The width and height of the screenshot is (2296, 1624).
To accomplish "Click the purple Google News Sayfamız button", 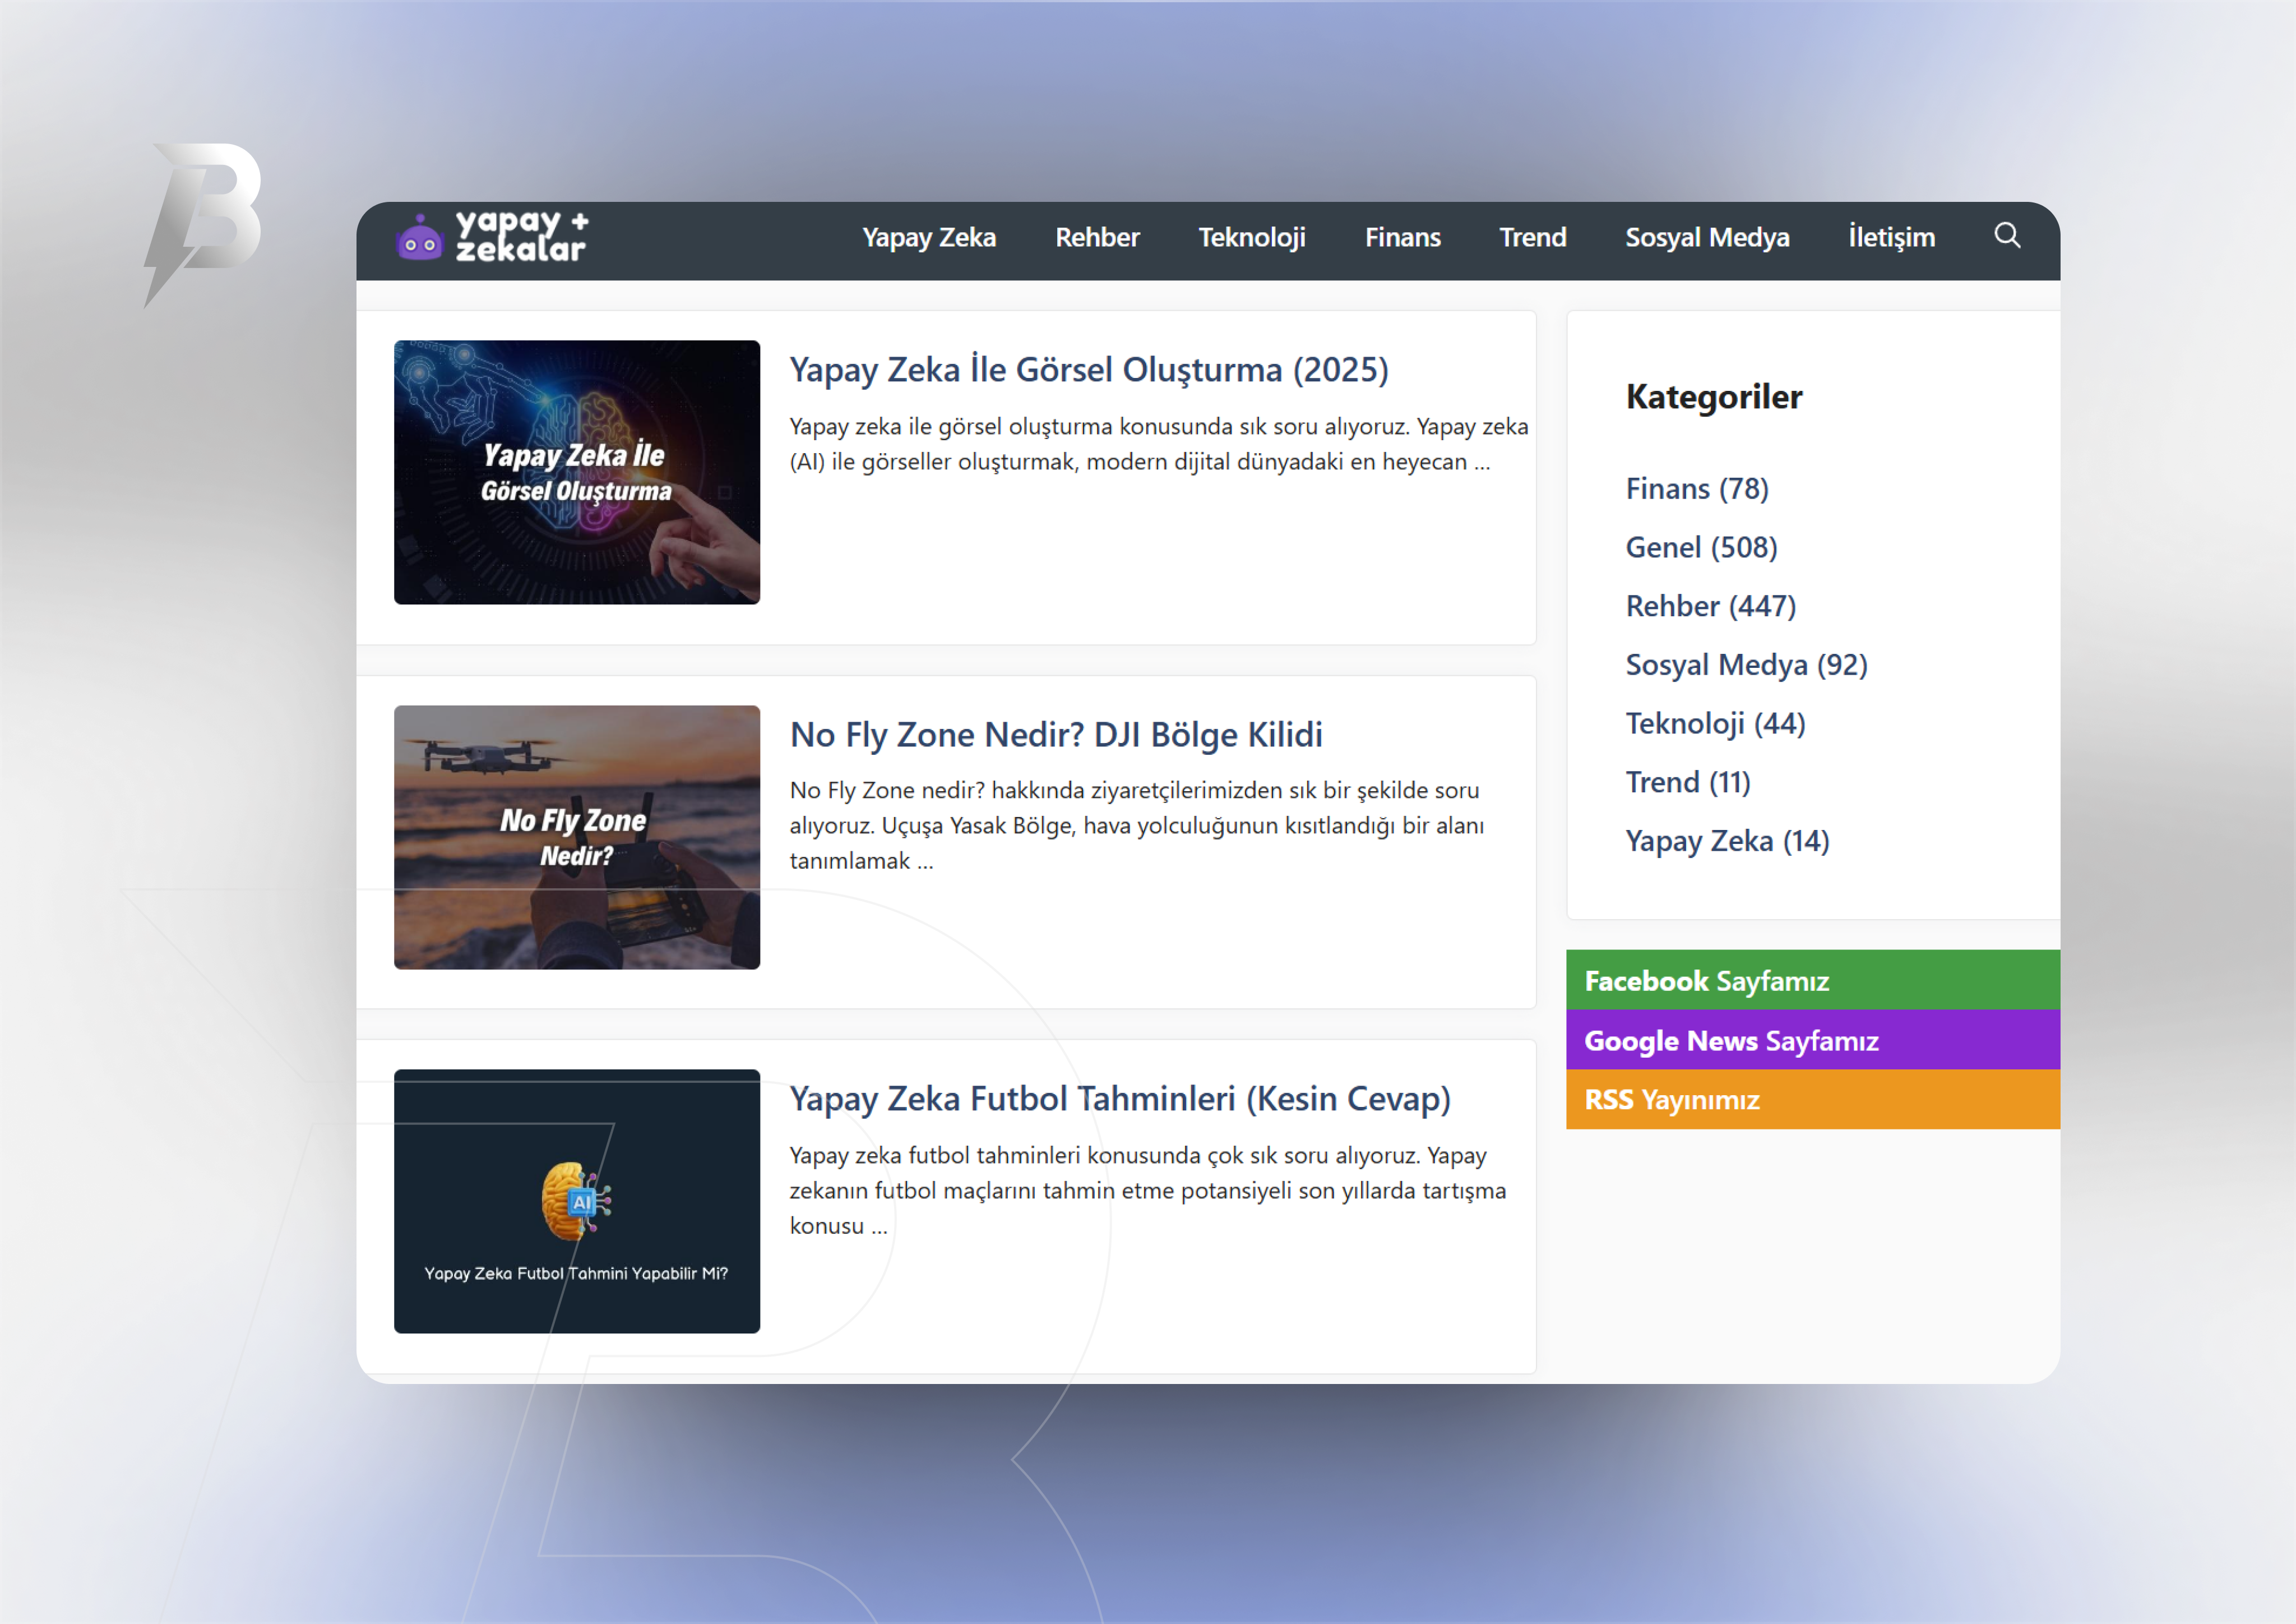I will pos(1811,1041).
